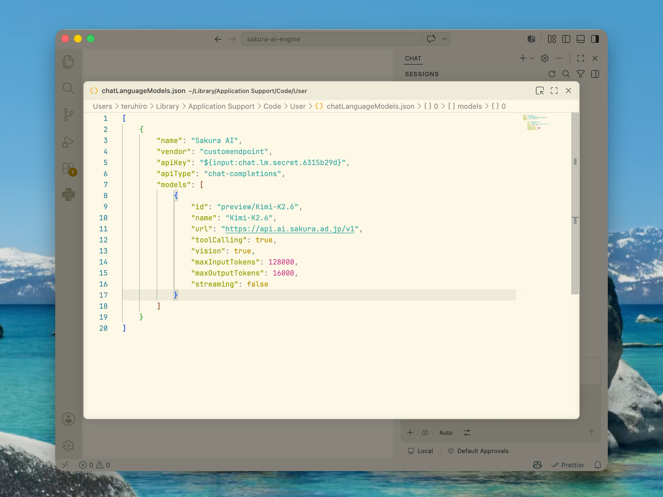Open the Python view in activity bar
This screenshot has height=497, width=663.
coord(68,195)
